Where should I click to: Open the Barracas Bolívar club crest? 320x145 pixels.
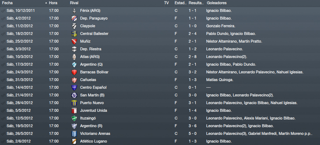tap(74, 72)
